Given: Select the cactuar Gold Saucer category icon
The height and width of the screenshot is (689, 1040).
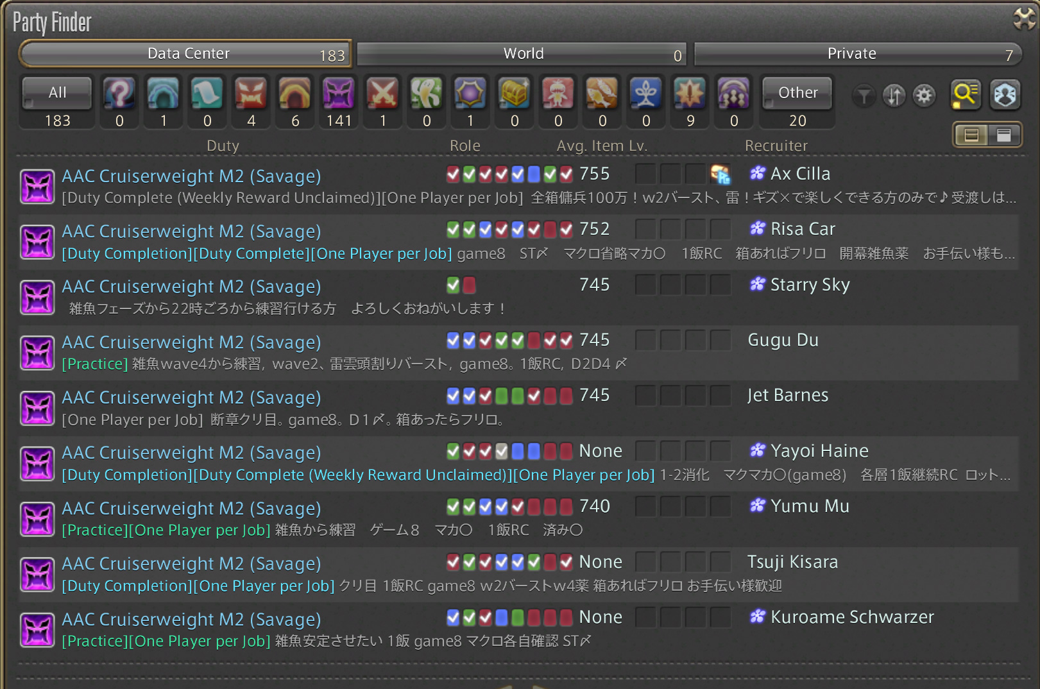Looking at the screenshot, I should click(427, 94).
